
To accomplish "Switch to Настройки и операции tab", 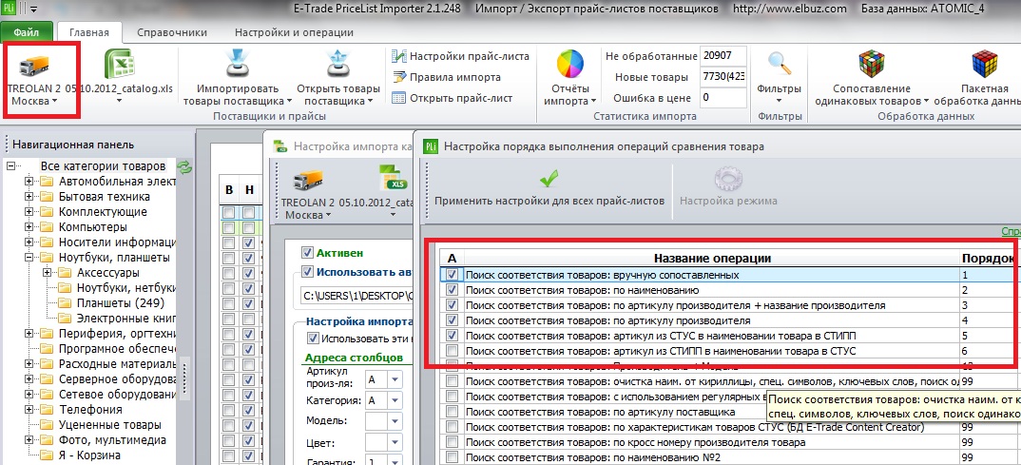I will [295, 32].
